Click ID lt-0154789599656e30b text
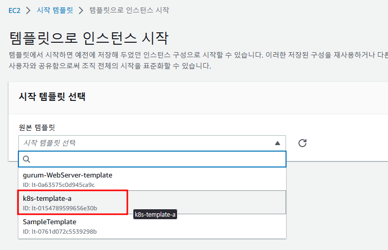Image resolution: width=388 pixels, height=250 pixels. coord(60,208)
